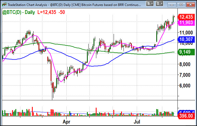
Task: Select the green 9,149 moving average marker
Action: coord(186,52)
